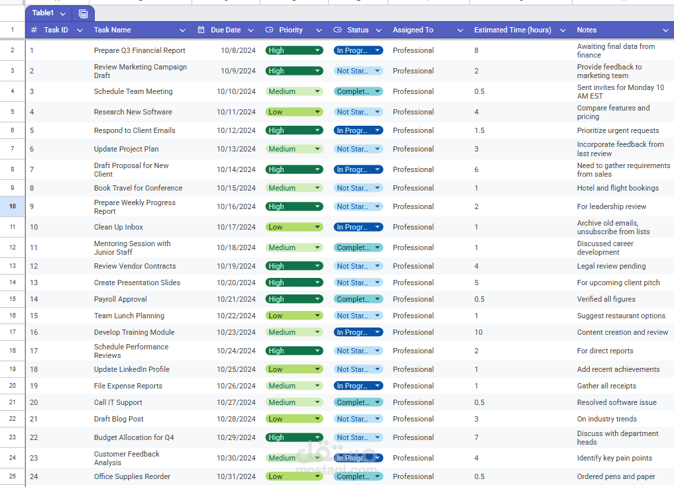The height and width of the screenshot is (487, 674).
Task: Open the Priority column filter menu
Action: click(x=319, y=30)
